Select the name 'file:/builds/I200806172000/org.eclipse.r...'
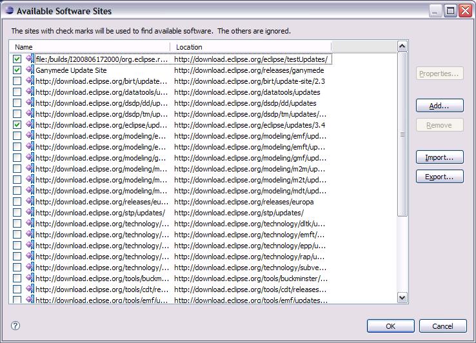This screenshot has width=476, height=343. click(x=102, y=59)
